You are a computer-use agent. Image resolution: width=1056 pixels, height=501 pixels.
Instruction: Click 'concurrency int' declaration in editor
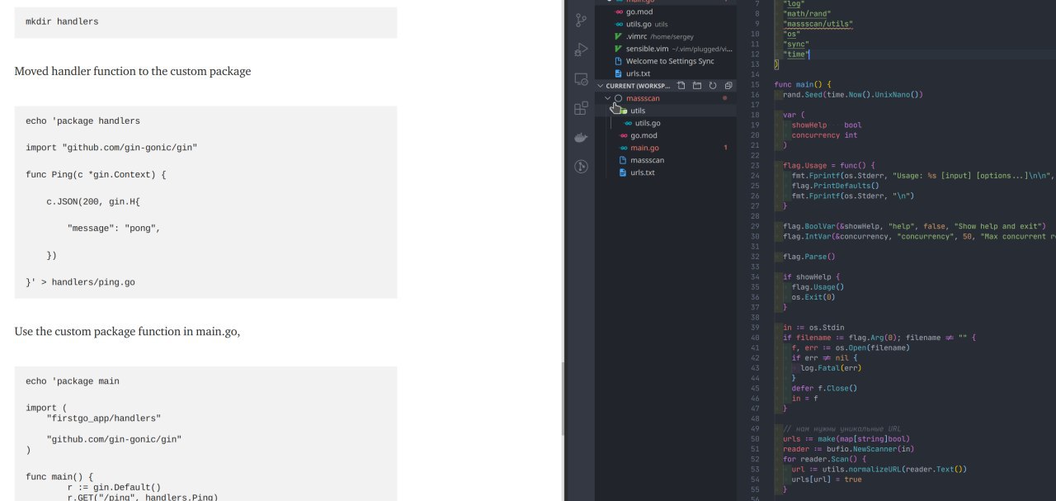pos(824,135)
